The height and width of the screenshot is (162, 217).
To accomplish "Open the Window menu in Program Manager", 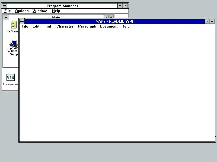I will click(40, 11).
